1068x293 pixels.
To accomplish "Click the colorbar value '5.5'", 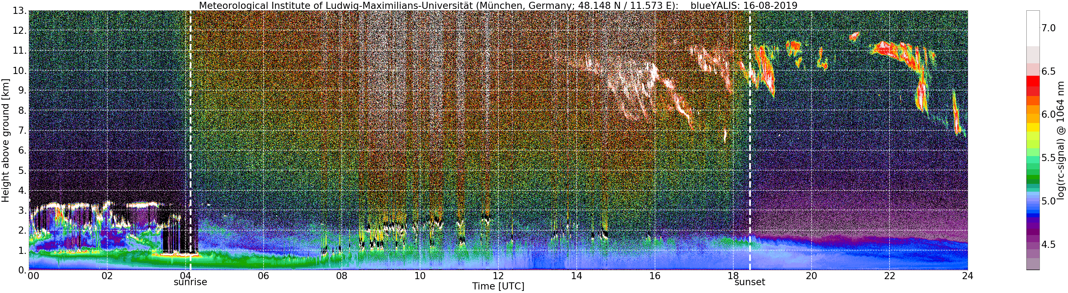I will click(x=1048, y=158).
